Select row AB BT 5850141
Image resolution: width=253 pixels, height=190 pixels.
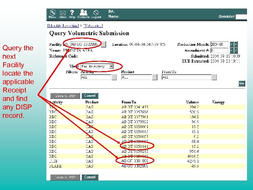click(x=147, y=146)
